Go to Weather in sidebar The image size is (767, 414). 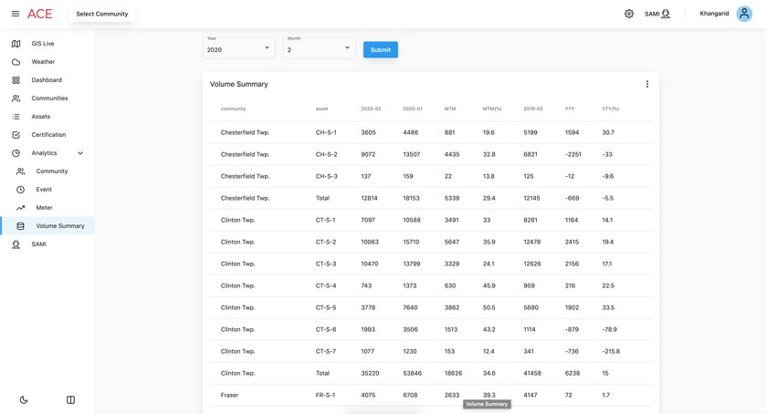(x=43, y=62)
